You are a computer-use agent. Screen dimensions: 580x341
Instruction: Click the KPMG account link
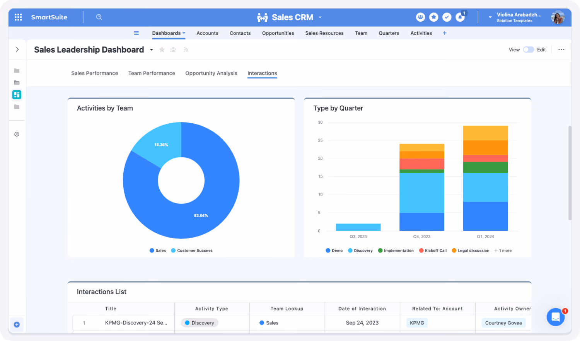tap(417, 323)
